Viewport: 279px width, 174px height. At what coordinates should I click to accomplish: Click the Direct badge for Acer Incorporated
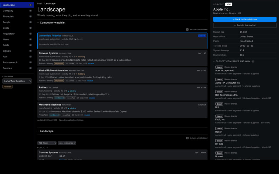pyautogui.click(x=219, y=67)
